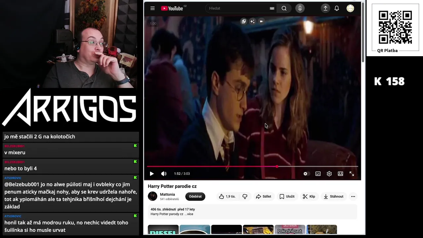
Task: Like the video (1,9 tis. thumbs up)
Action: [x=227, y=196]
